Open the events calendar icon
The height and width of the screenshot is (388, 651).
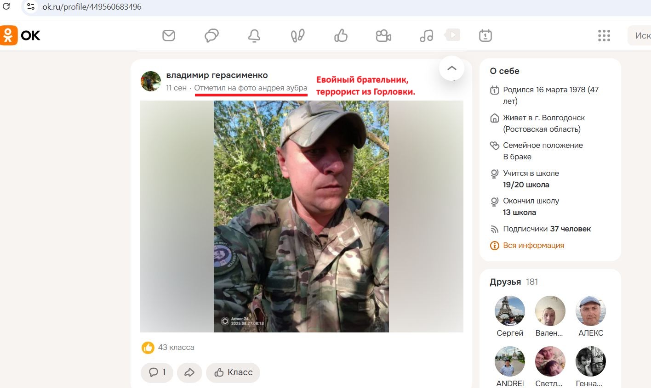click(486, 35)
